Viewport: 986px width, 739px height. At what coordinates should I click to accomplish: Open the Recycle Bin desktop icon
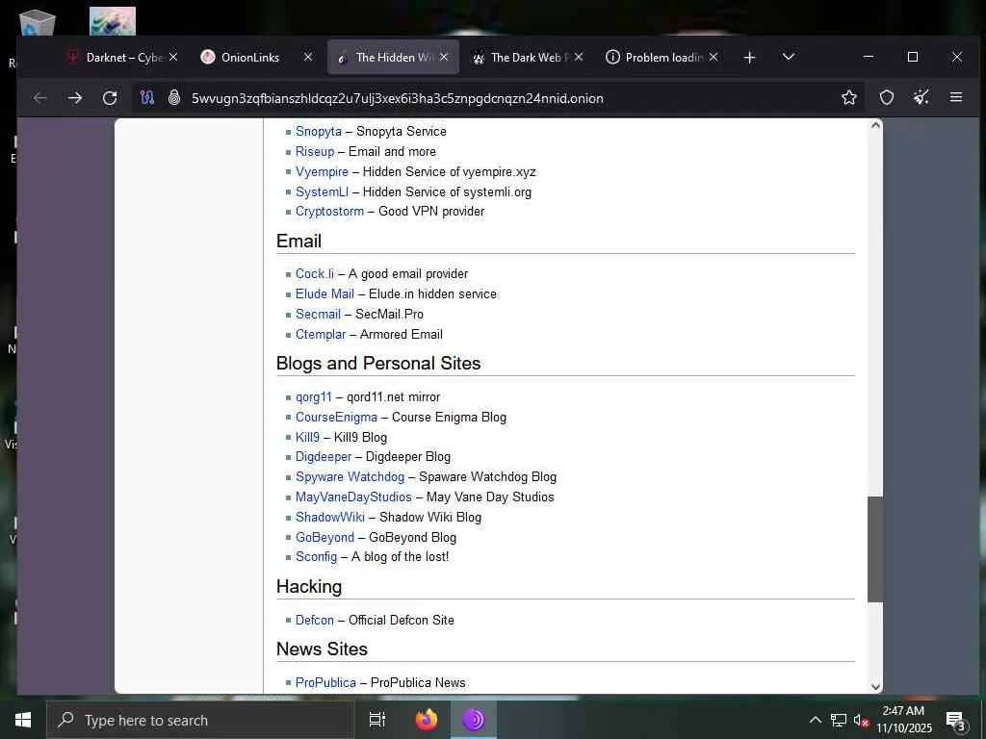point(38,23)
